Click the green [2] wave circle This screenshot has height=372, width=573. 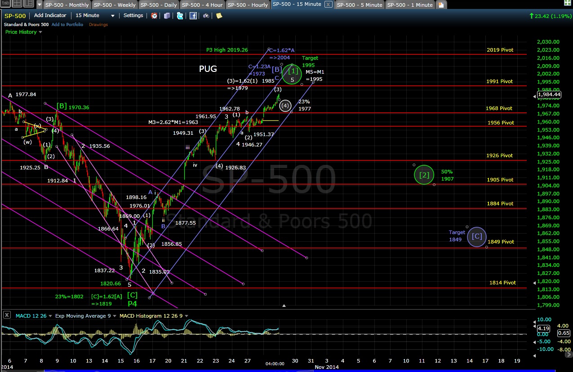424,175
